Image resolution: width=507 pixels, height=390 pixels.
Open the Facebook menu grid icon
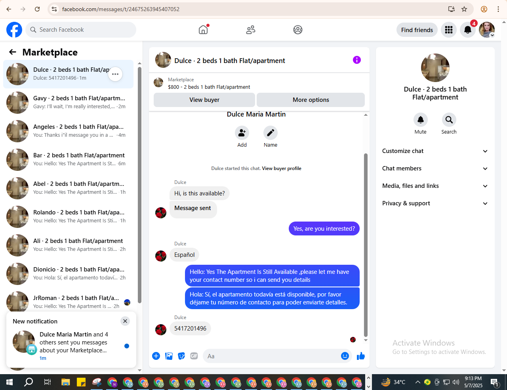tap(449, 30)
